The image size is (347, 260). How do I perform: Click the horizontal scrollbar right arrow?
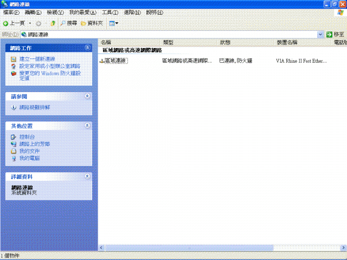tap(343, 248)
